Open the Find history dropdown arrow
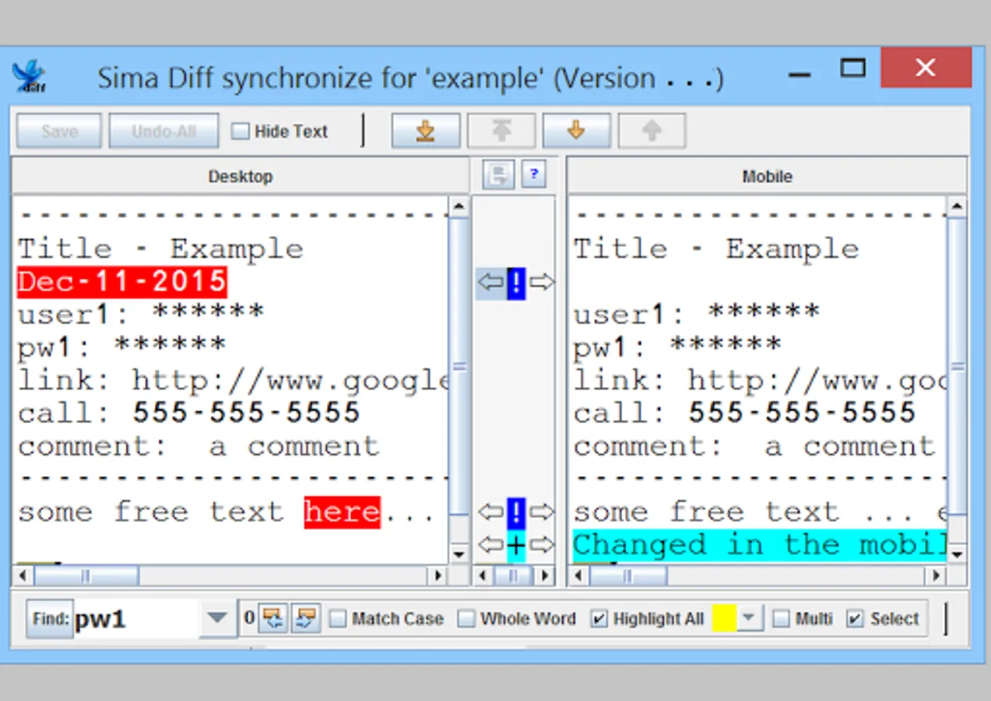The width and height of the screenshot is (991, 701). tap(217, 619)
